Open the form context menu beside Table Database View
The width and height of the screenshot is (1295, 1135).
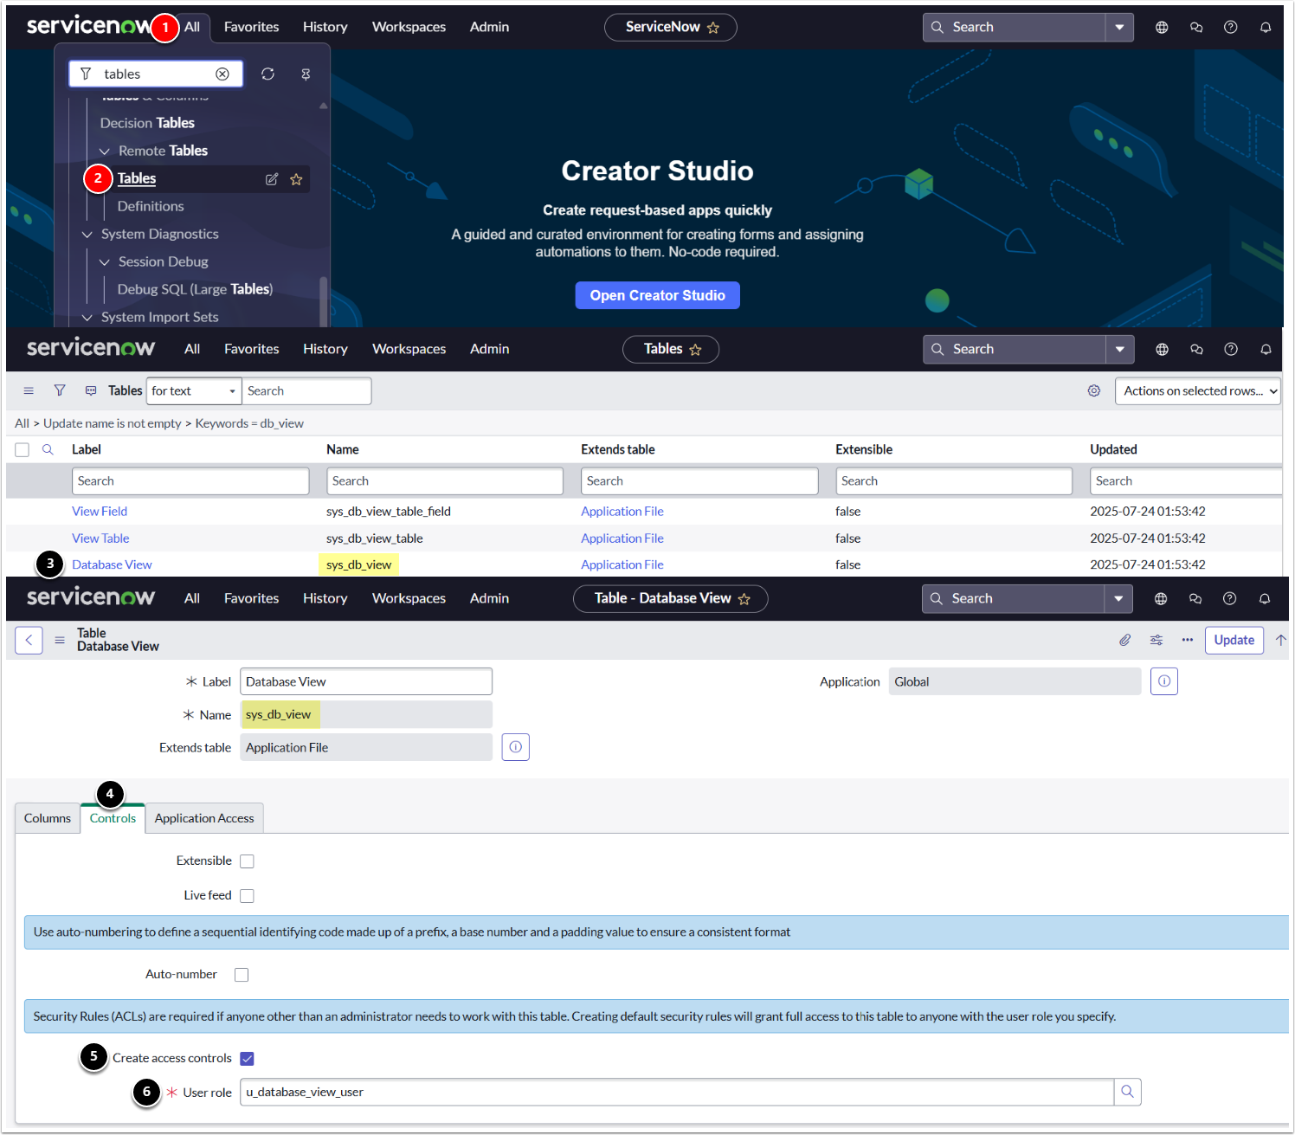[x=60, y=641]
